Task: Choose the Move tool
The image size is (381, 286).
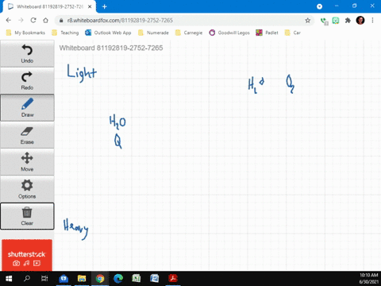Action: pos(27,162)
